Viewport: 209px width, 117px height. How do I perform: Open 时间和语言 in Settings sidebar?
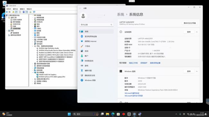pyautogui.click(x=96, y=61)
